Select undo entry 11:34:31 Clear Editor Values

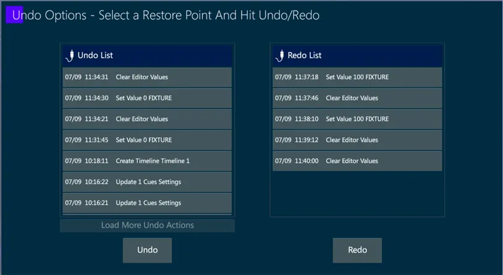coord(147,77)
